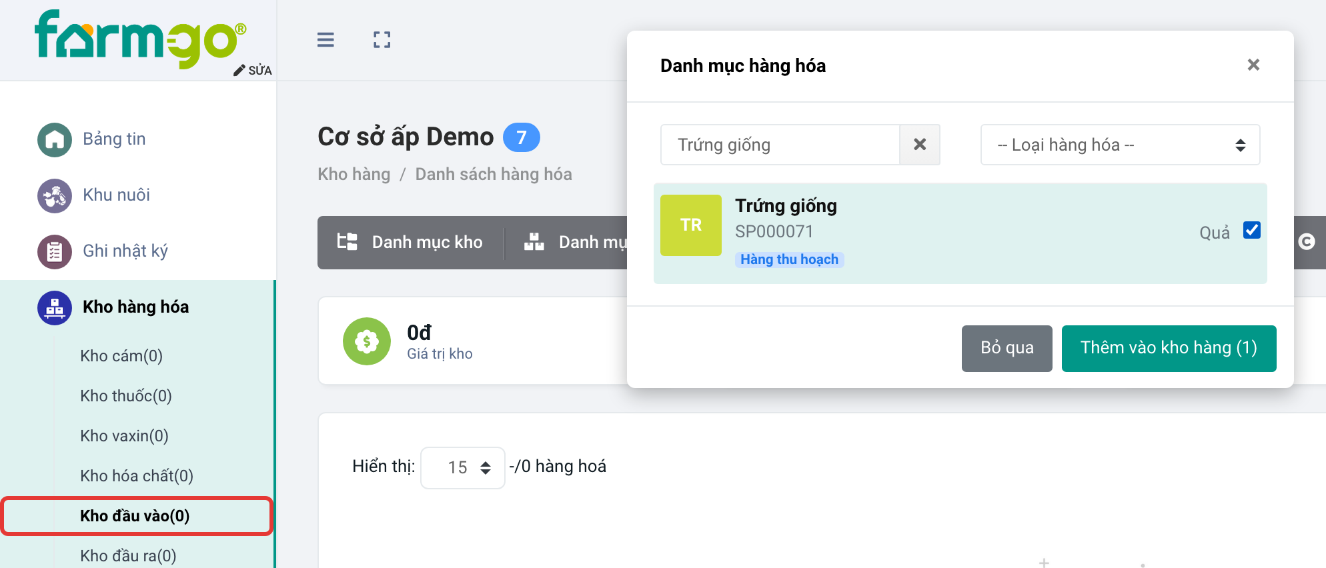This screenshot has height=568, width=1326.
Task: Close the Danh mục hàng hóa dialog
Action: click(x=1253, y=65)
